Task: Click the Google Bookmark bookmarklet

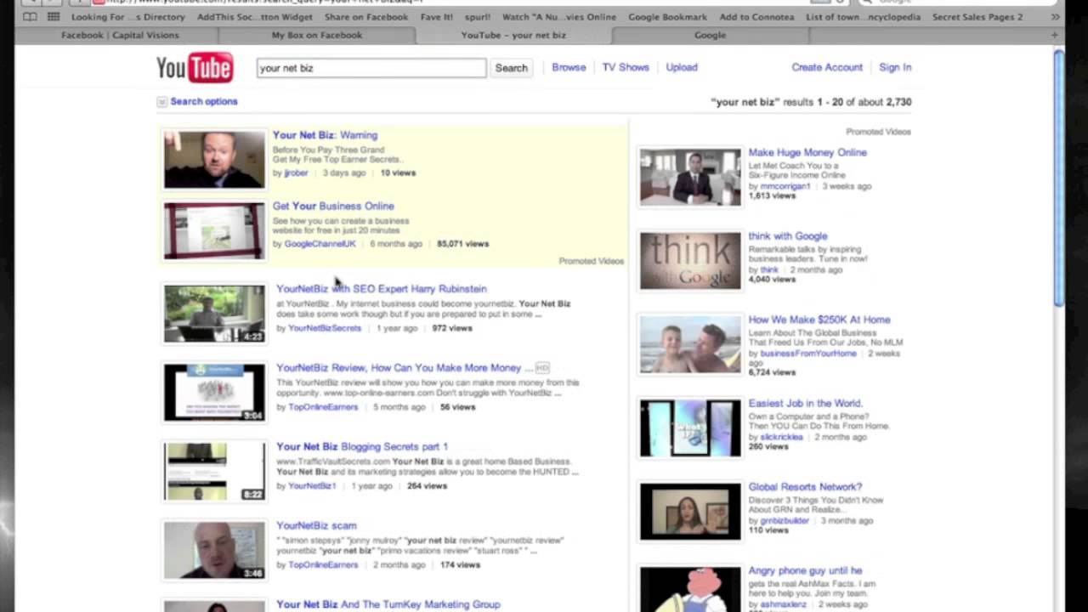Action: [x=667, y=17]
